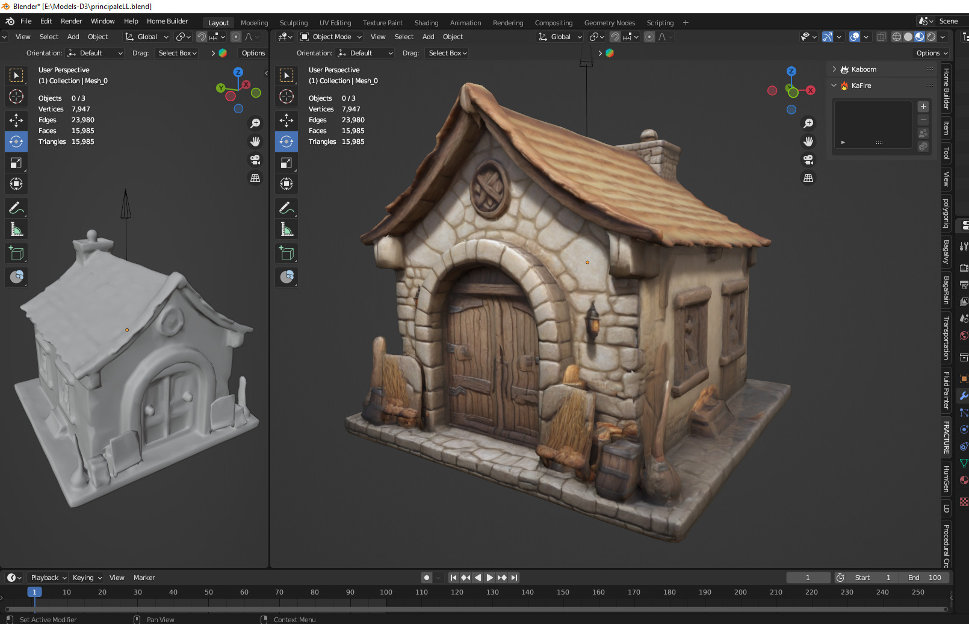Switch to wireframe viewport shading
969x624 pixels.
pyautogui.click(x=897, y=37)
